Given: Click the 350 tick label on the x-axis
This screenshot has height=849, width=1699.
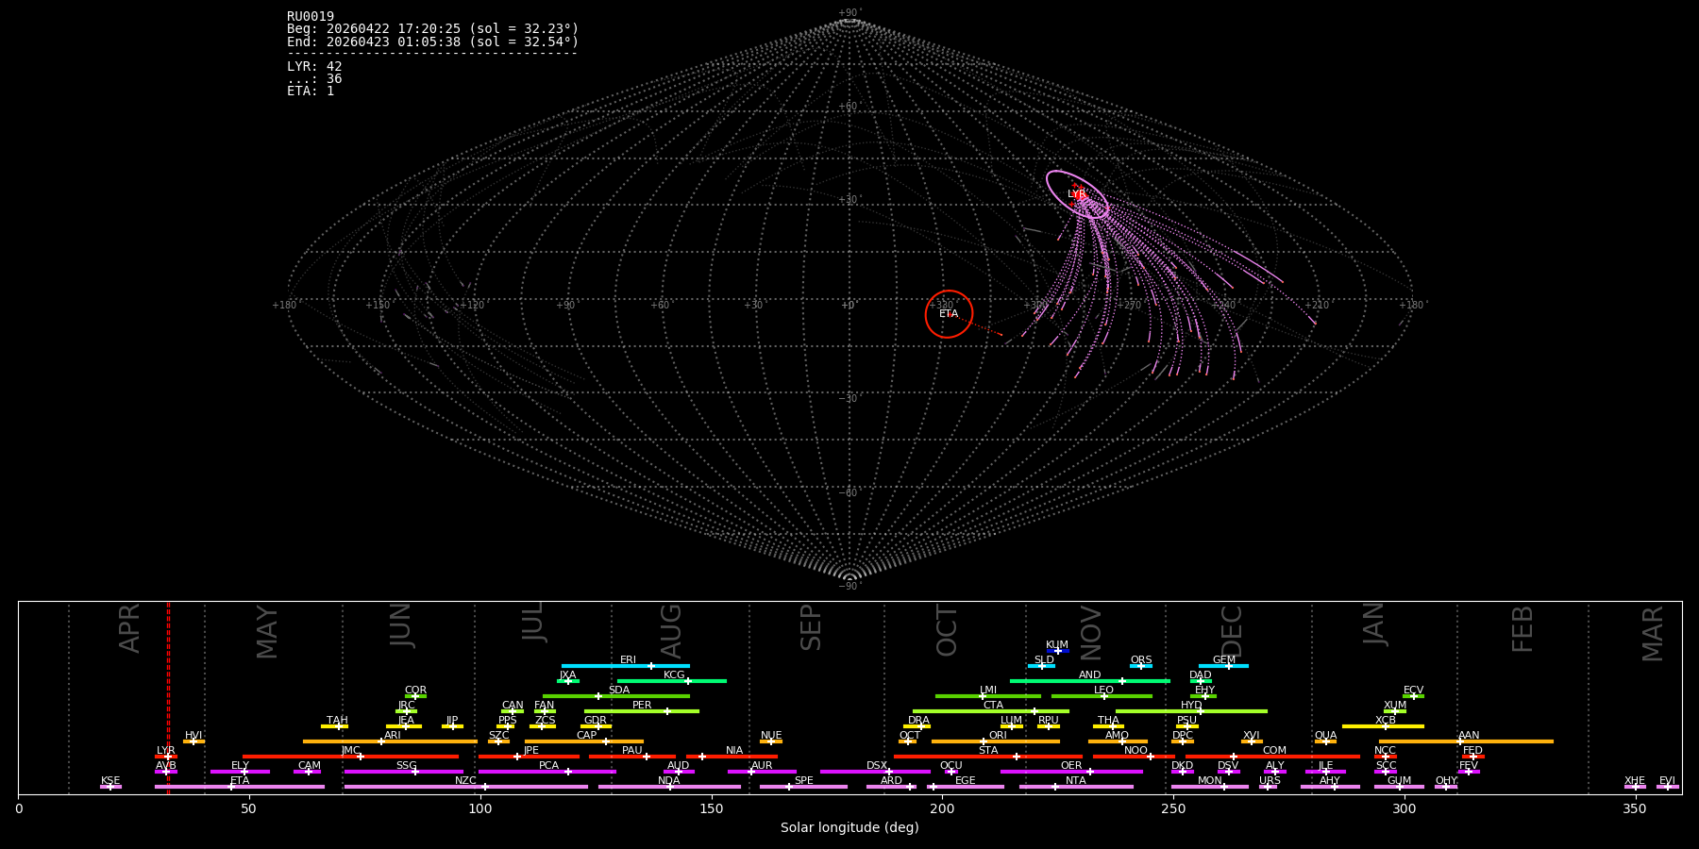Looking at the screenshot, I should point(1636,808).
